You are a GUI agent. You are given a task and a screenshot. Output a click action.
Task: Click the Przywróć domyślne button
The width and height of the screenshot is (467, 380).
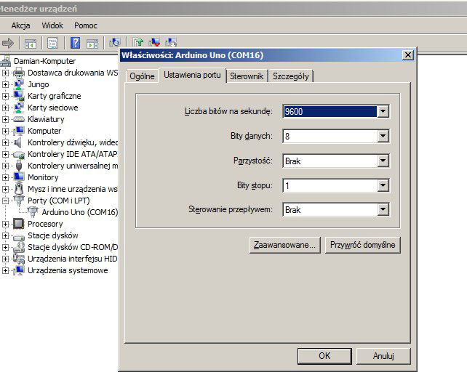point(362,245)
